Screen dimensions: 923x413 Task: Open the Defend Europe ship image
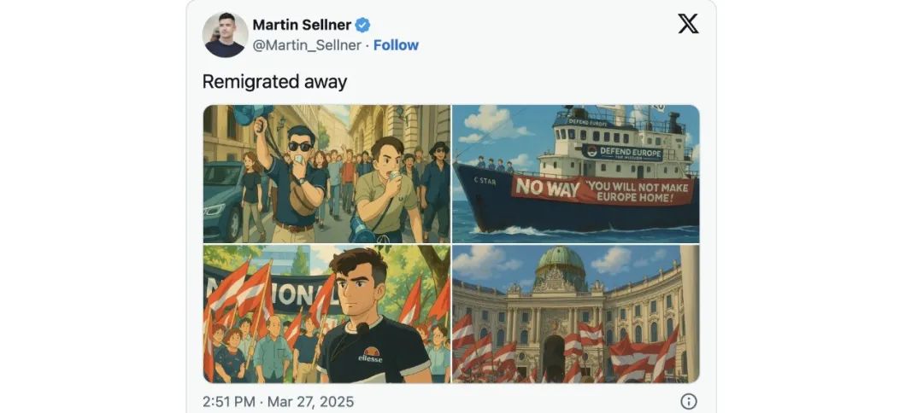coord(576,174)
